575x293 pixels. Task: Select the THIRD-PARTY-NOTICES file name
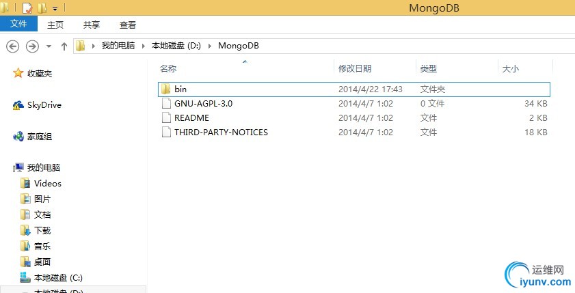(221, 132)
